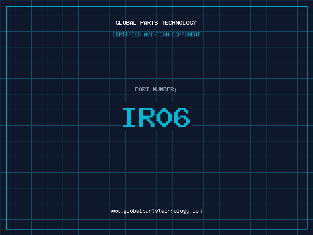Click the word NUMBER: in the label

coord(165,89)
